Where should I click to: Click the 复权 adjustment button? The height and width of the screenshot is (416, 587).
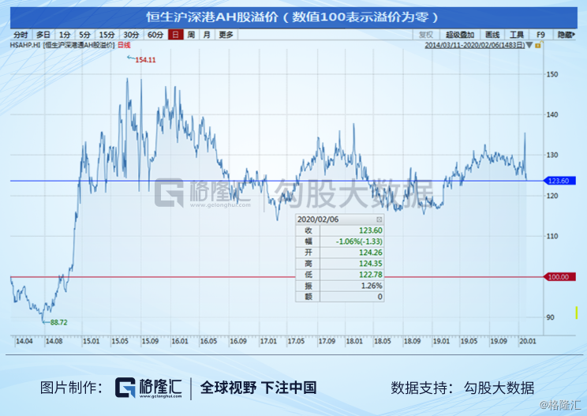coord(426,35)
